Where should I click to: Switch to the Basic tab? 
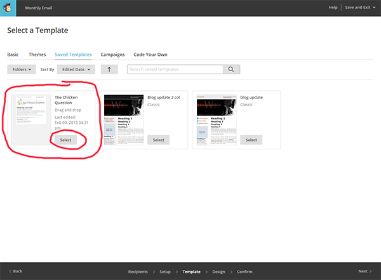coord(13,55)
